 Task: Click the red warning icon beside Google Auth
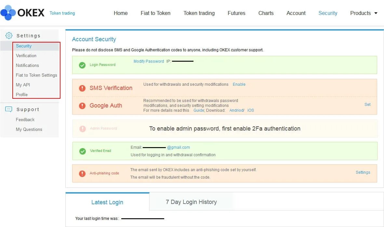pyautogui.click(x=82, y=106)
